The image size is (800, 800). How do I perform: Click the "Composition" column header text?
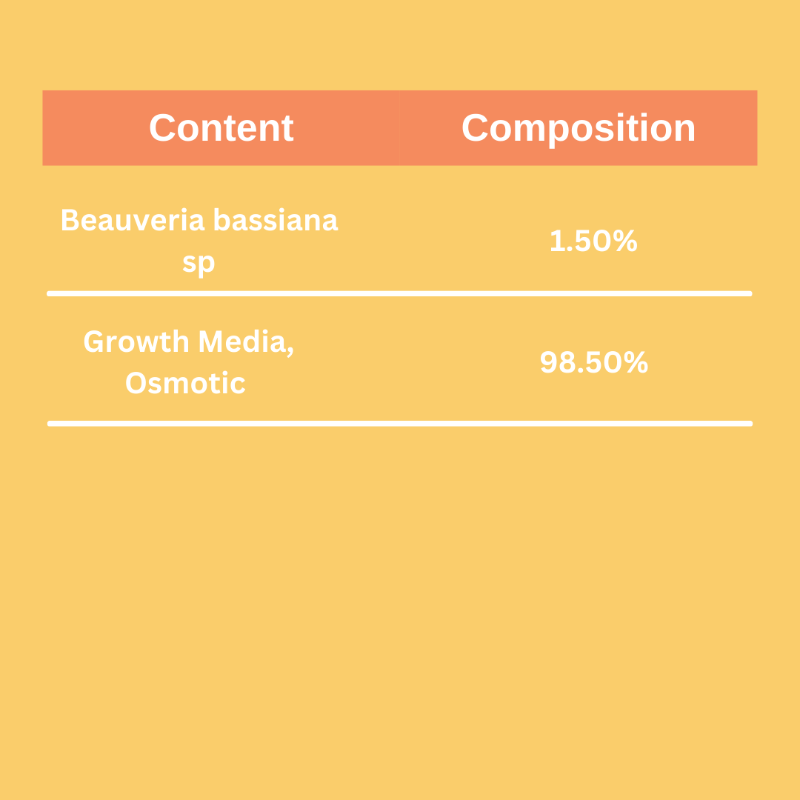(x=578, y=130)
